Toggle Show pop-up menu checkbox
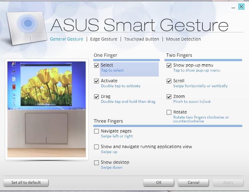 [x=169, y=65]
